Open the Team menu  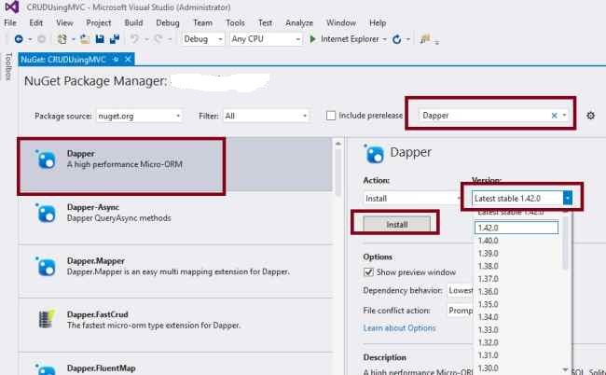pos(203,22)
